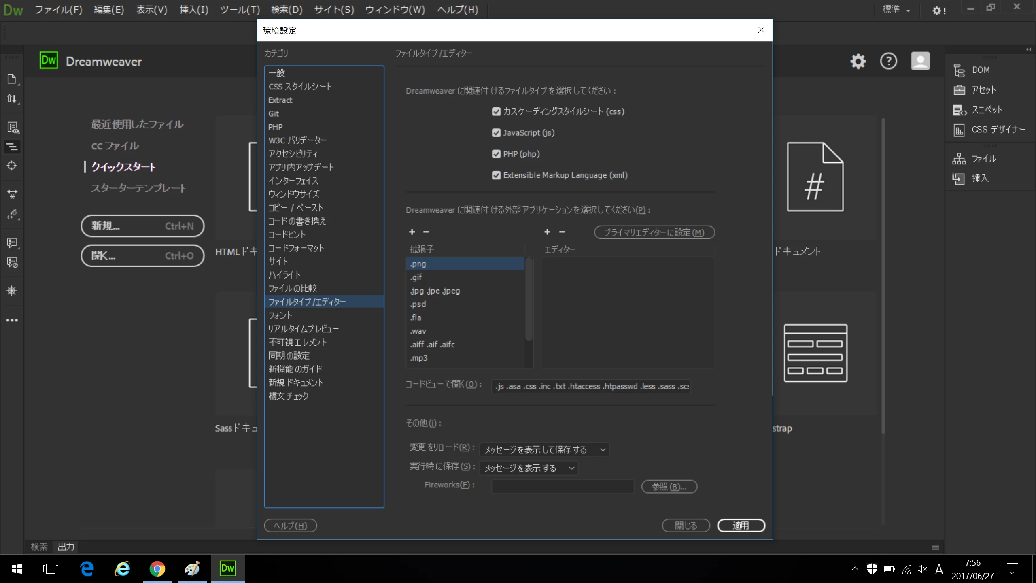1036x583 pixels.
Task: Click the スニペット panel icon
Action: coord(959,110)
